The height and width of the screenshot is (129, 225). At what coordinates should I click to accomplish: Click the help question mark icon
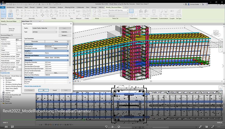click(x=207, y=4)
